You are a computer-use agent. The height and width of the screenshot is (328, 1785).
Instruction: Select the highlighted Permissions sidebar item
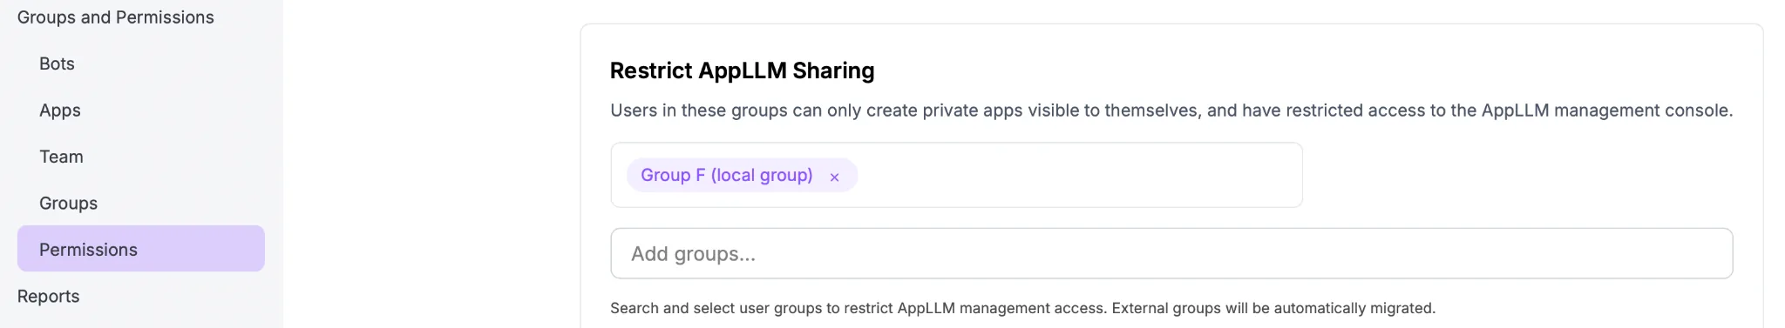(x=140, y=249)
